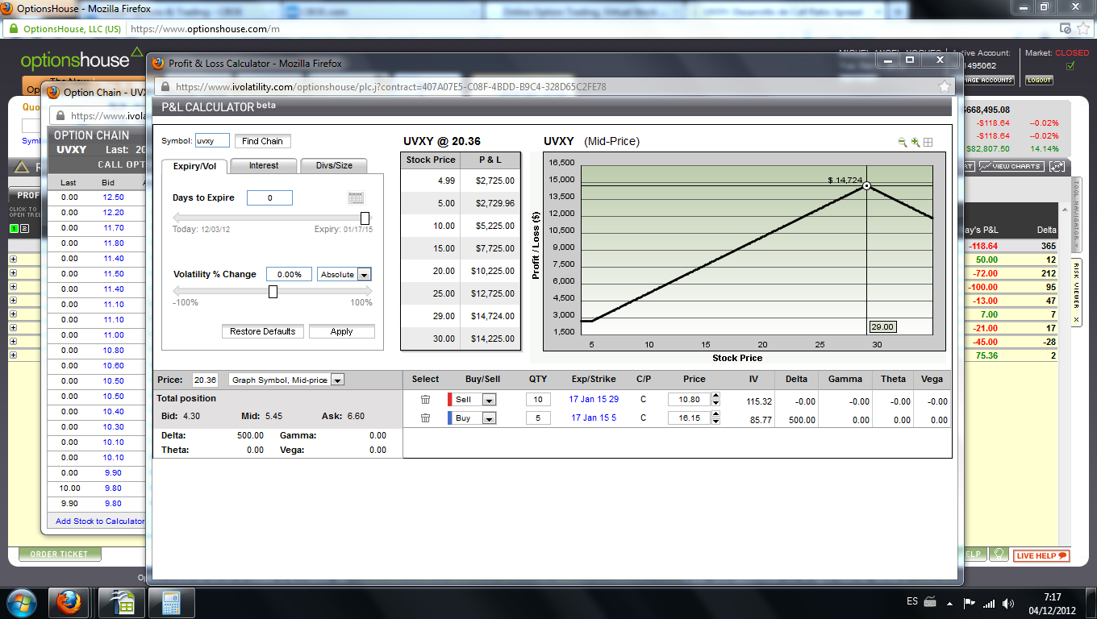Screen dimensions: 1097x619
Task: Click the Days to Expire input field
Action: click(269, 197)
